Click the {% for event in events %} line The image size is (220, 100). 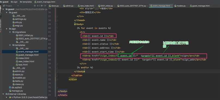click(94, 28)
